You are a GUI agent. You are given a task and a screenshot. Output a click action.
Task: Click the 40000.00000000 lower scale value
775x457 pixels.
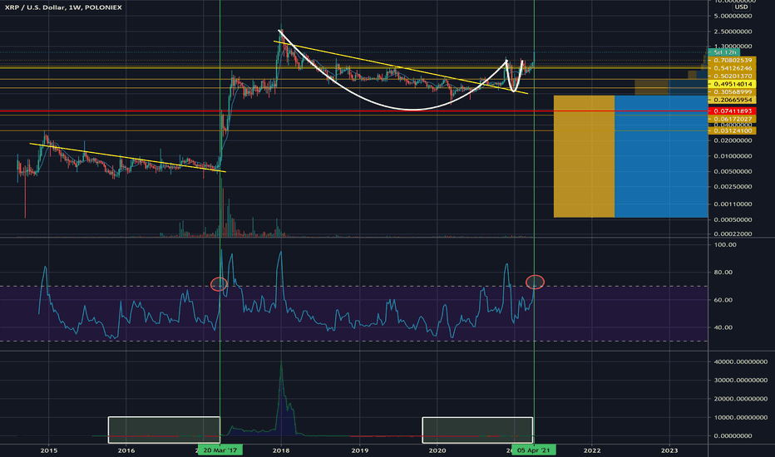point(741,361)
